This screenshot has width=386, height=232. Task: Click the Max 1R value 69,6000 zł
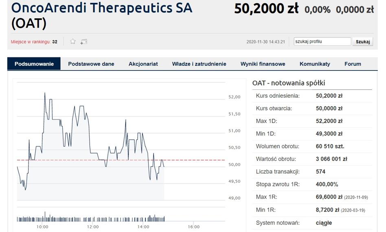329,197
